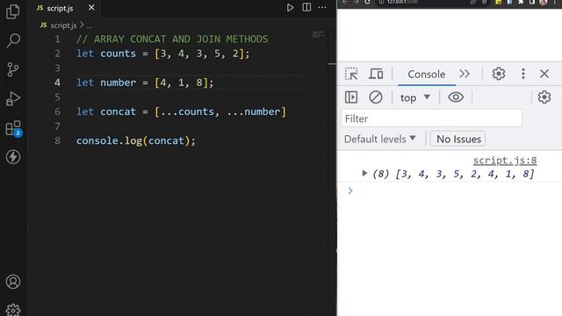Open DevTools customize three-dot menu
The image size is (562, 316).
[523, 74]
